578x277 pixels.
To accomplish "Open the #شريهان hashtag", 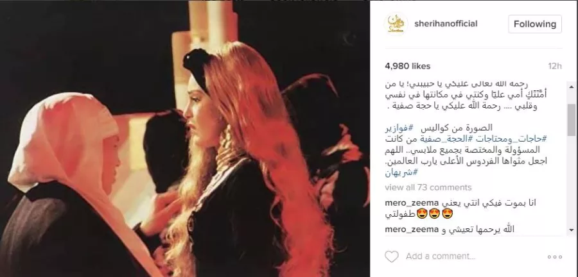I will click(x=401, y=172).
